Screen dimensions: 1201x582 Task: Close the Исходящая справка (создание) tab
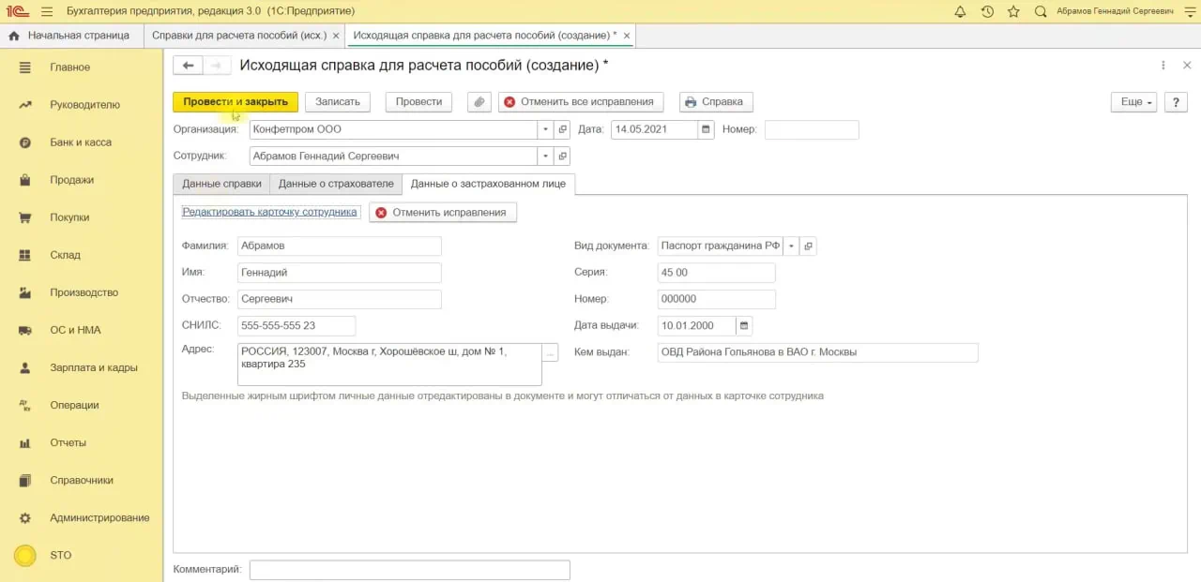click(x=627, y=36)
